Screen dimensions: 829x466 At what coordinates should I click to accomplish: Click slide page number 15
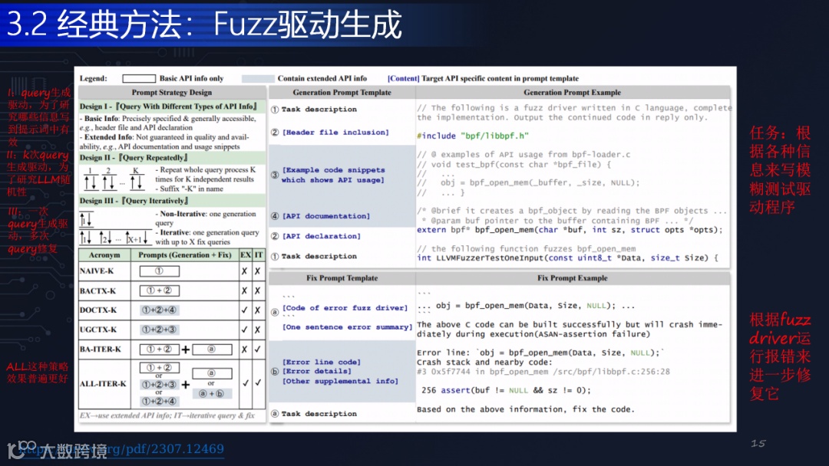pos(758,443)
